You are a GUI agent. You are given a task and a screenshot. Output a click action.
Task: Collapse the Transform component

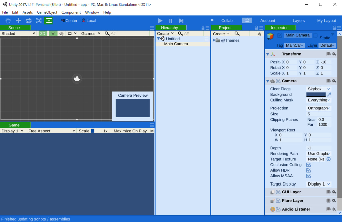point(268,54)
